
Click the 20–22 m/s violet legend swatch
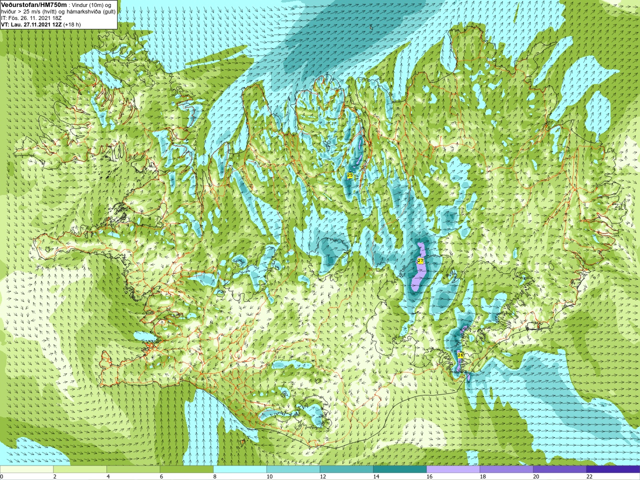pos(560,469)
